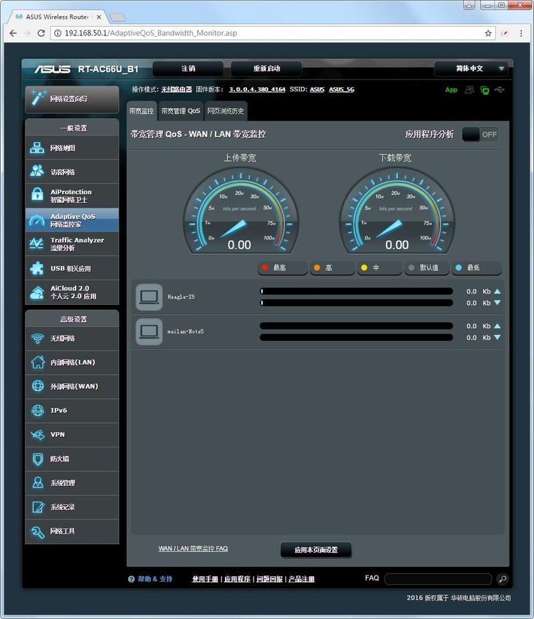Screen dimensions: 534x619
Task: Click the FAQ search input field
Action: click(438, 579)
